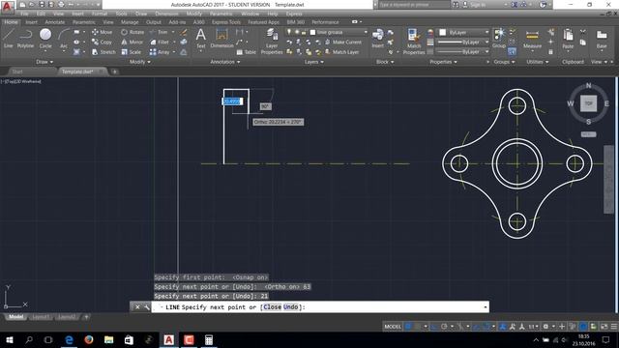Image resolution: width=619 pixels, height=348 pixels.
Task: Expand the Utilities panel dropdown
Action: tap(538, 62)
